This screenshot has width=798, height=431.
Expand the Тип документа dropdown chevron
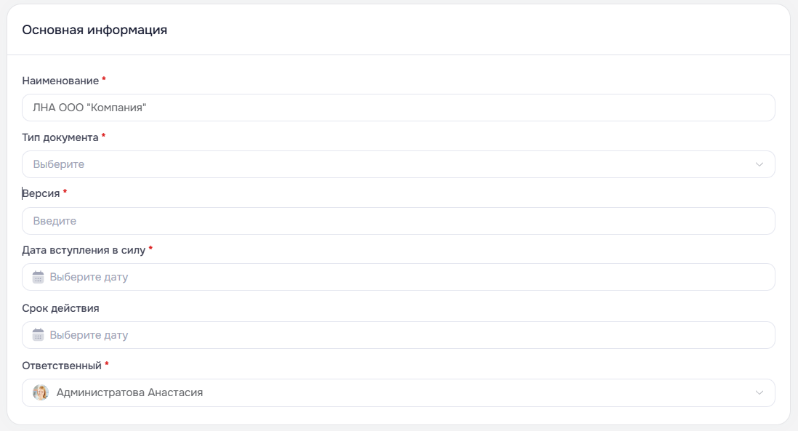click(759, 164)
